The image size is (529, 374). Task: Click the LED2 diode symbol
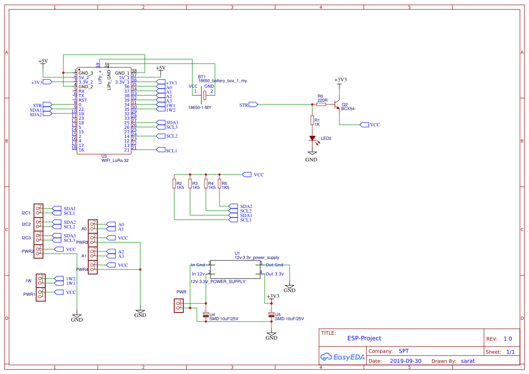click(312, 138)
